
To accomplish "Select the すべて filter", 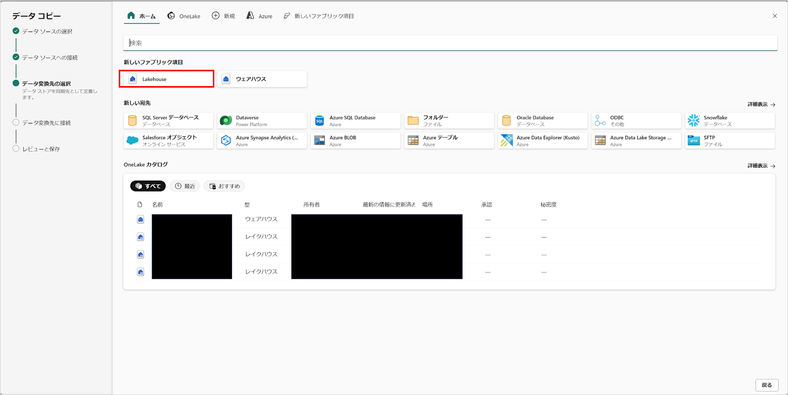I will pyautogui.click(x=148, y=186).
